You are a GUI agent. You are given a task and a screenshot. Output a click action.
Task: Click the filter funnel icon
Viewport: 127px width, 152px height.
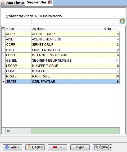click(x=123, y=21)
